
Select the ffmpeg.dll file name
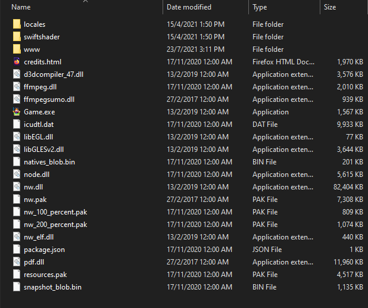click(40, 87)
